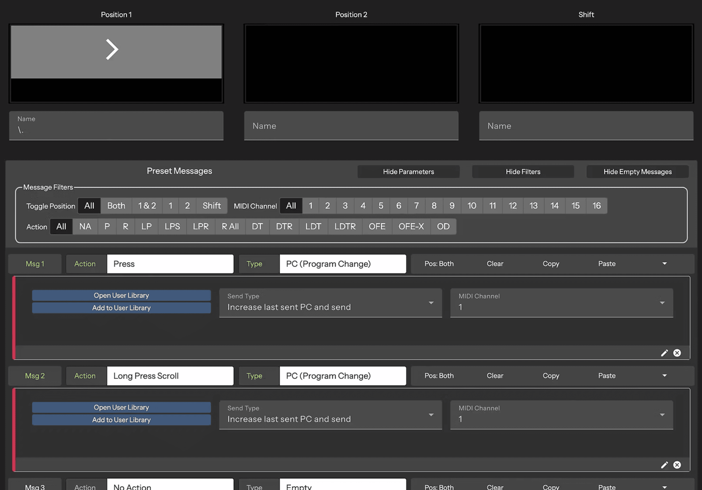Open Msg 2 Send Type dropdown
Viewport: 702px width, 490px height.
coord(331,415)
